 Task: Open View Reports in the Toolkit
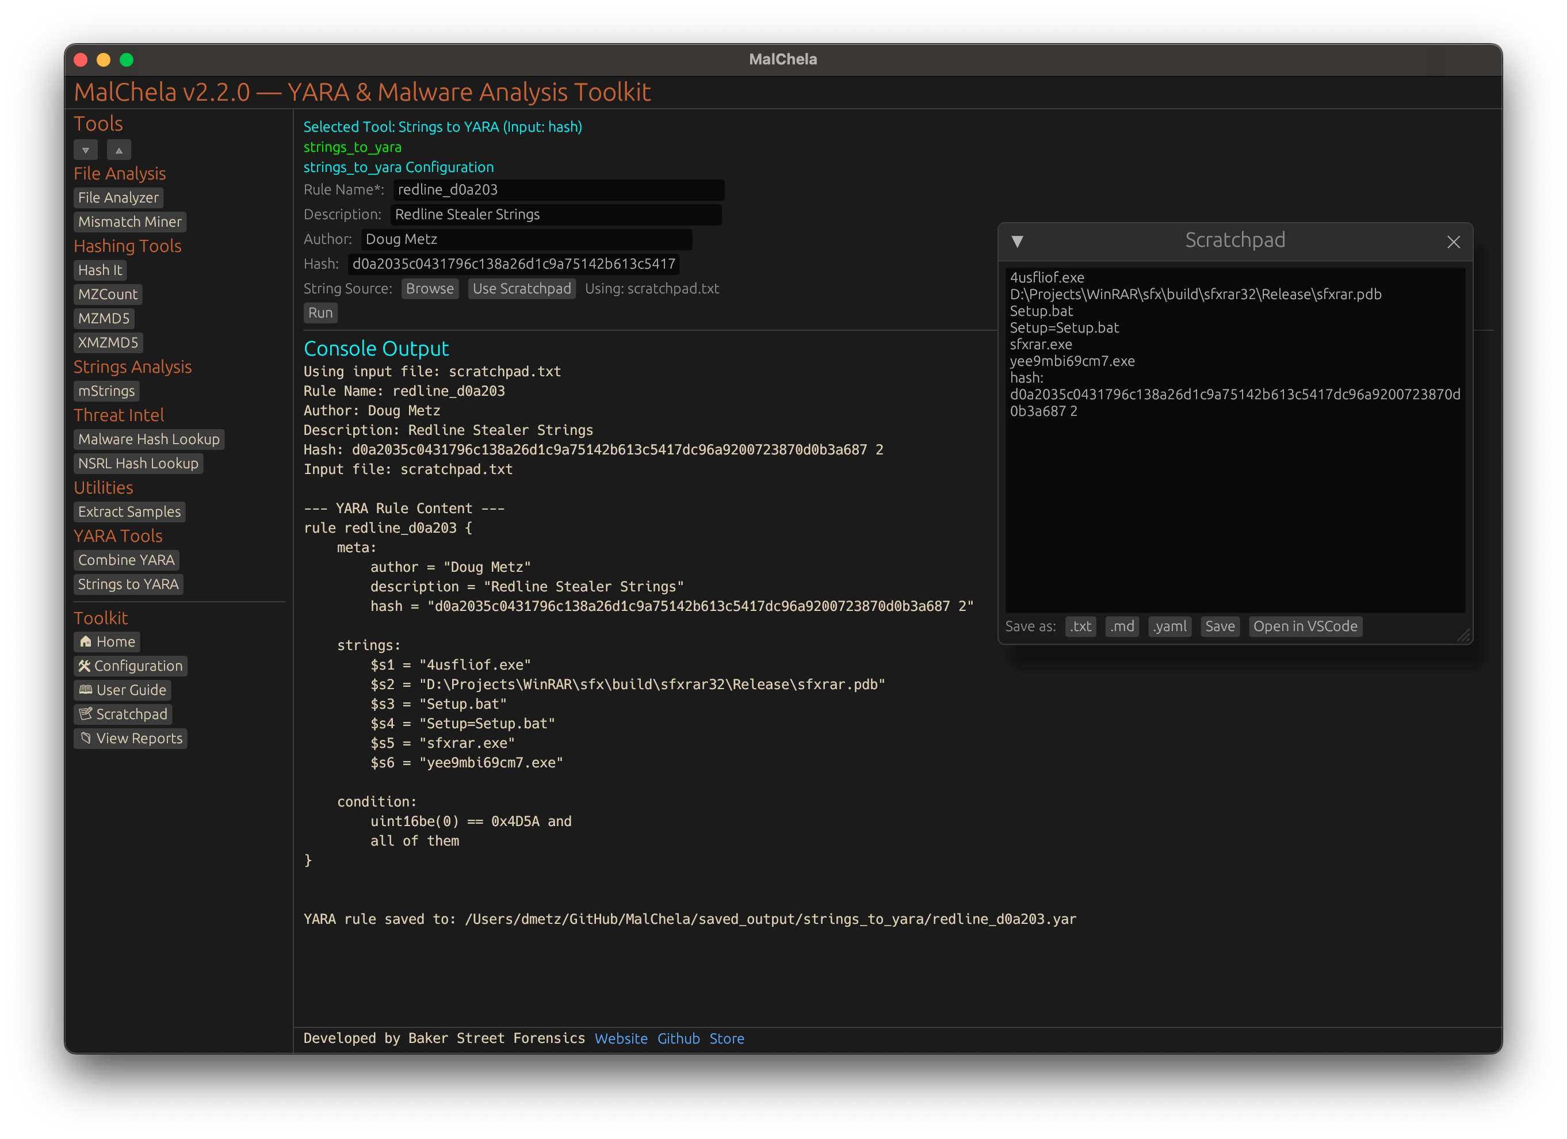(131, 739)
